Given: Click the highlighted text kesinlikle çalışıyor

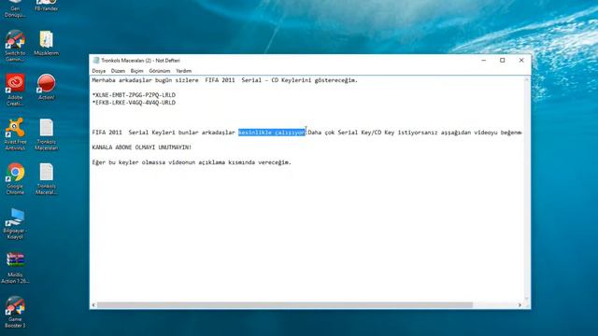Looking at the screenshot, I should (272, 133).
